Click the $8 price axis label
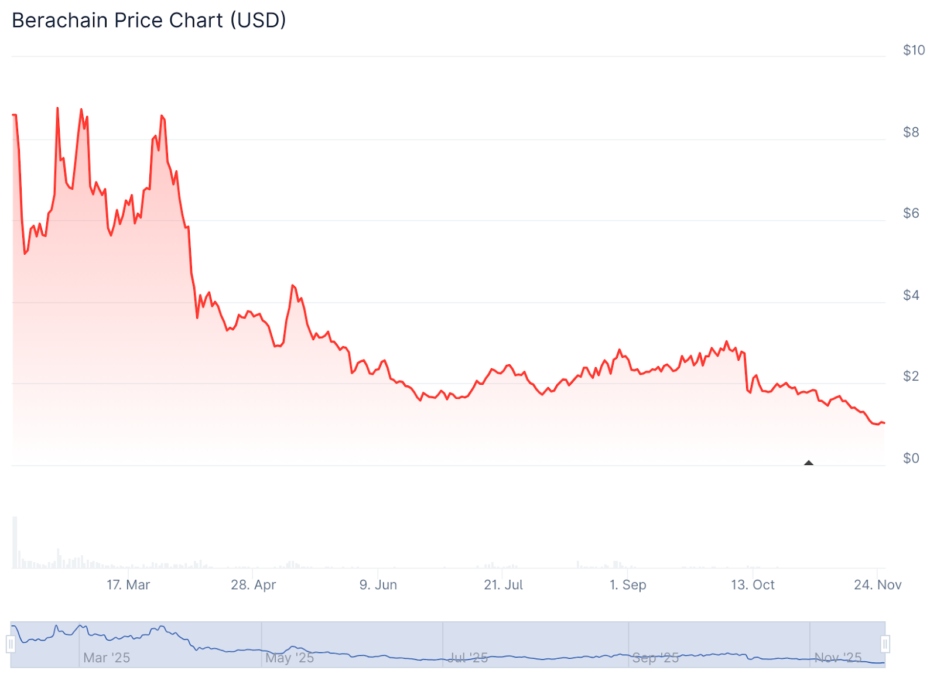Image resolution: width=937 pixels, height=684 pixels. [911, 132]
